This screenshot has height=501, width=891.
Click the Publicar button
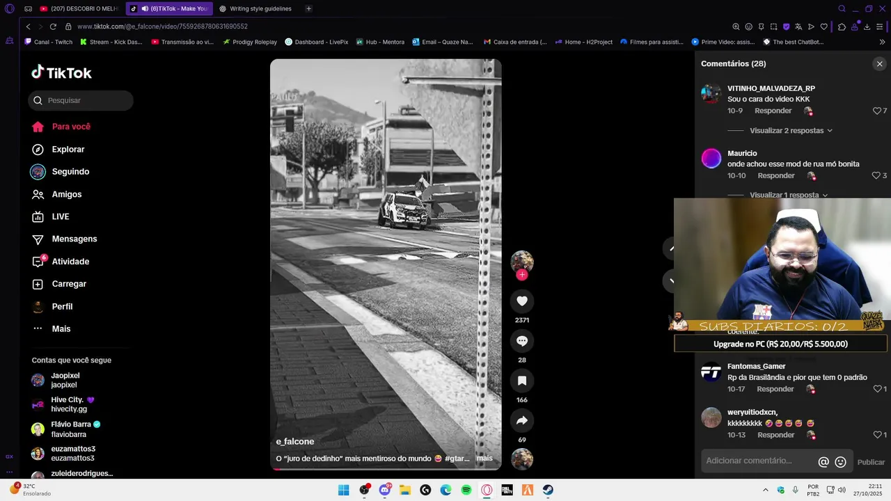pos(871,462)
